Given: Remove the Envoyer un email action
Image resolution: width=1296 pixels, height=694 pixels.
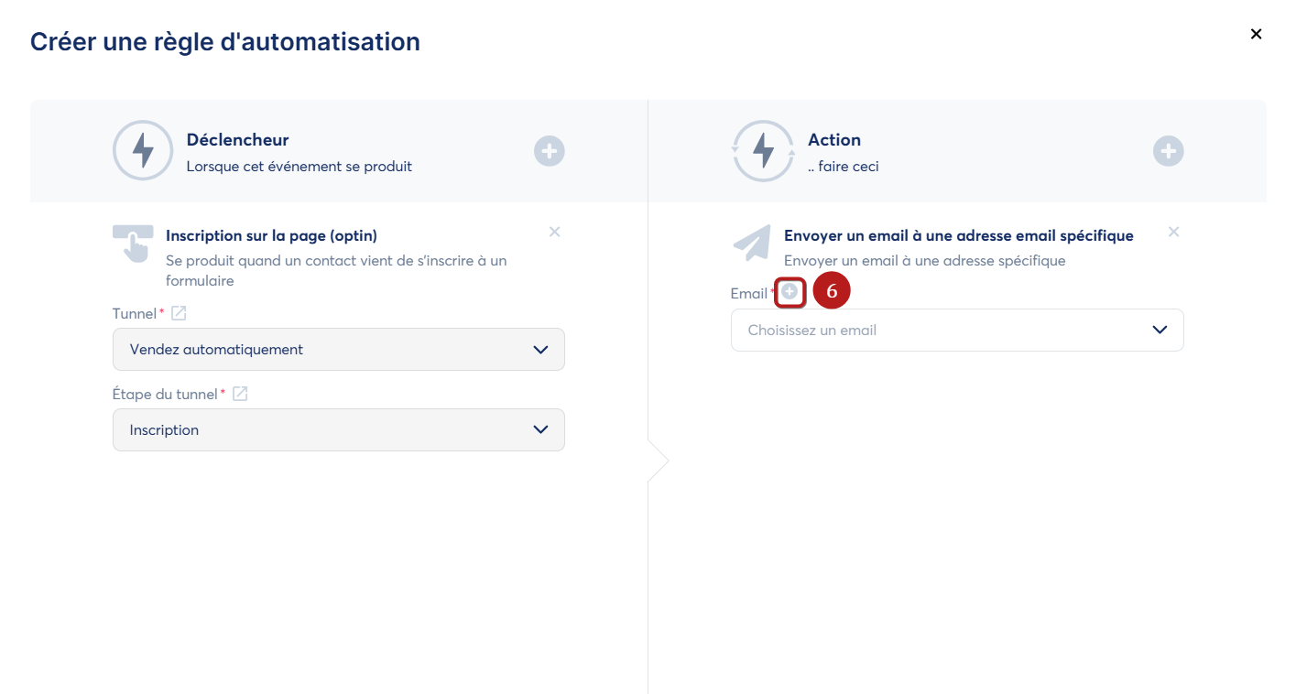Looking at the screenshot, I should [1173, 232].
